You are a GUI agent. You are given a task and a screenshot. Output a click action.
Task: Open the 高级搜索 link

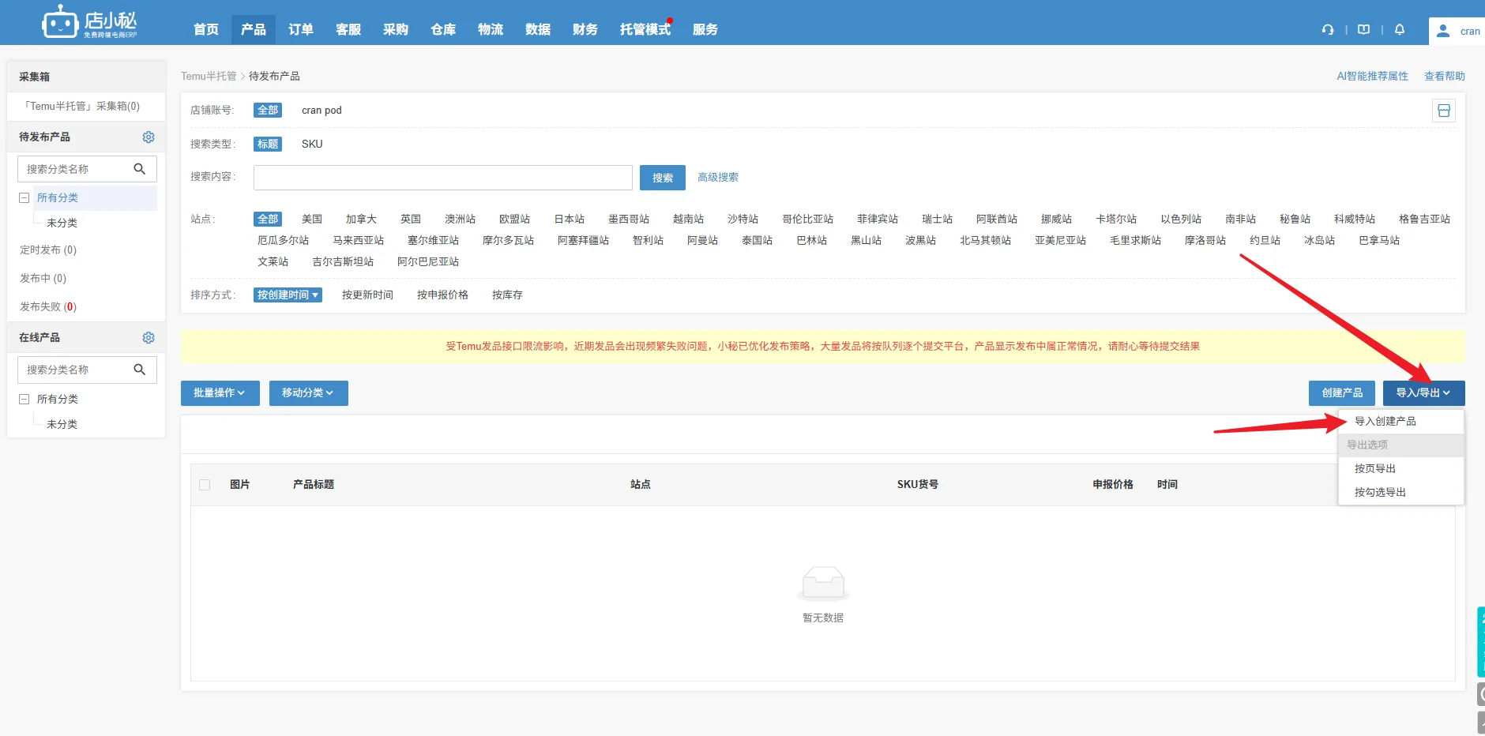pos(717,177)
